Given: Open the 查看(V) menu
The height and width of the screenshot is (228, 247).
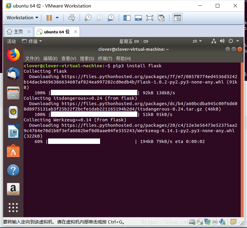Looking at the screenshot, I should point(69,59).
